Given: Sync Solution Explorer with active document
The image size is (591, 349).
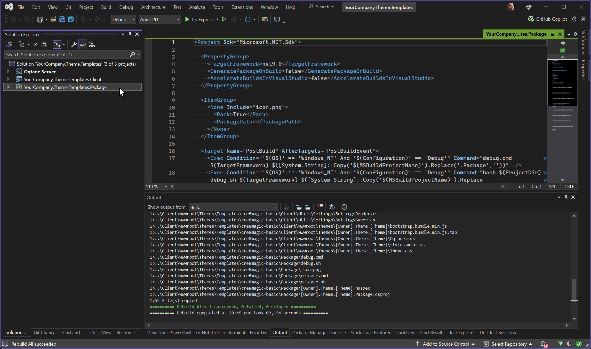Looking at the screenshot, I should tap(57, 44).
